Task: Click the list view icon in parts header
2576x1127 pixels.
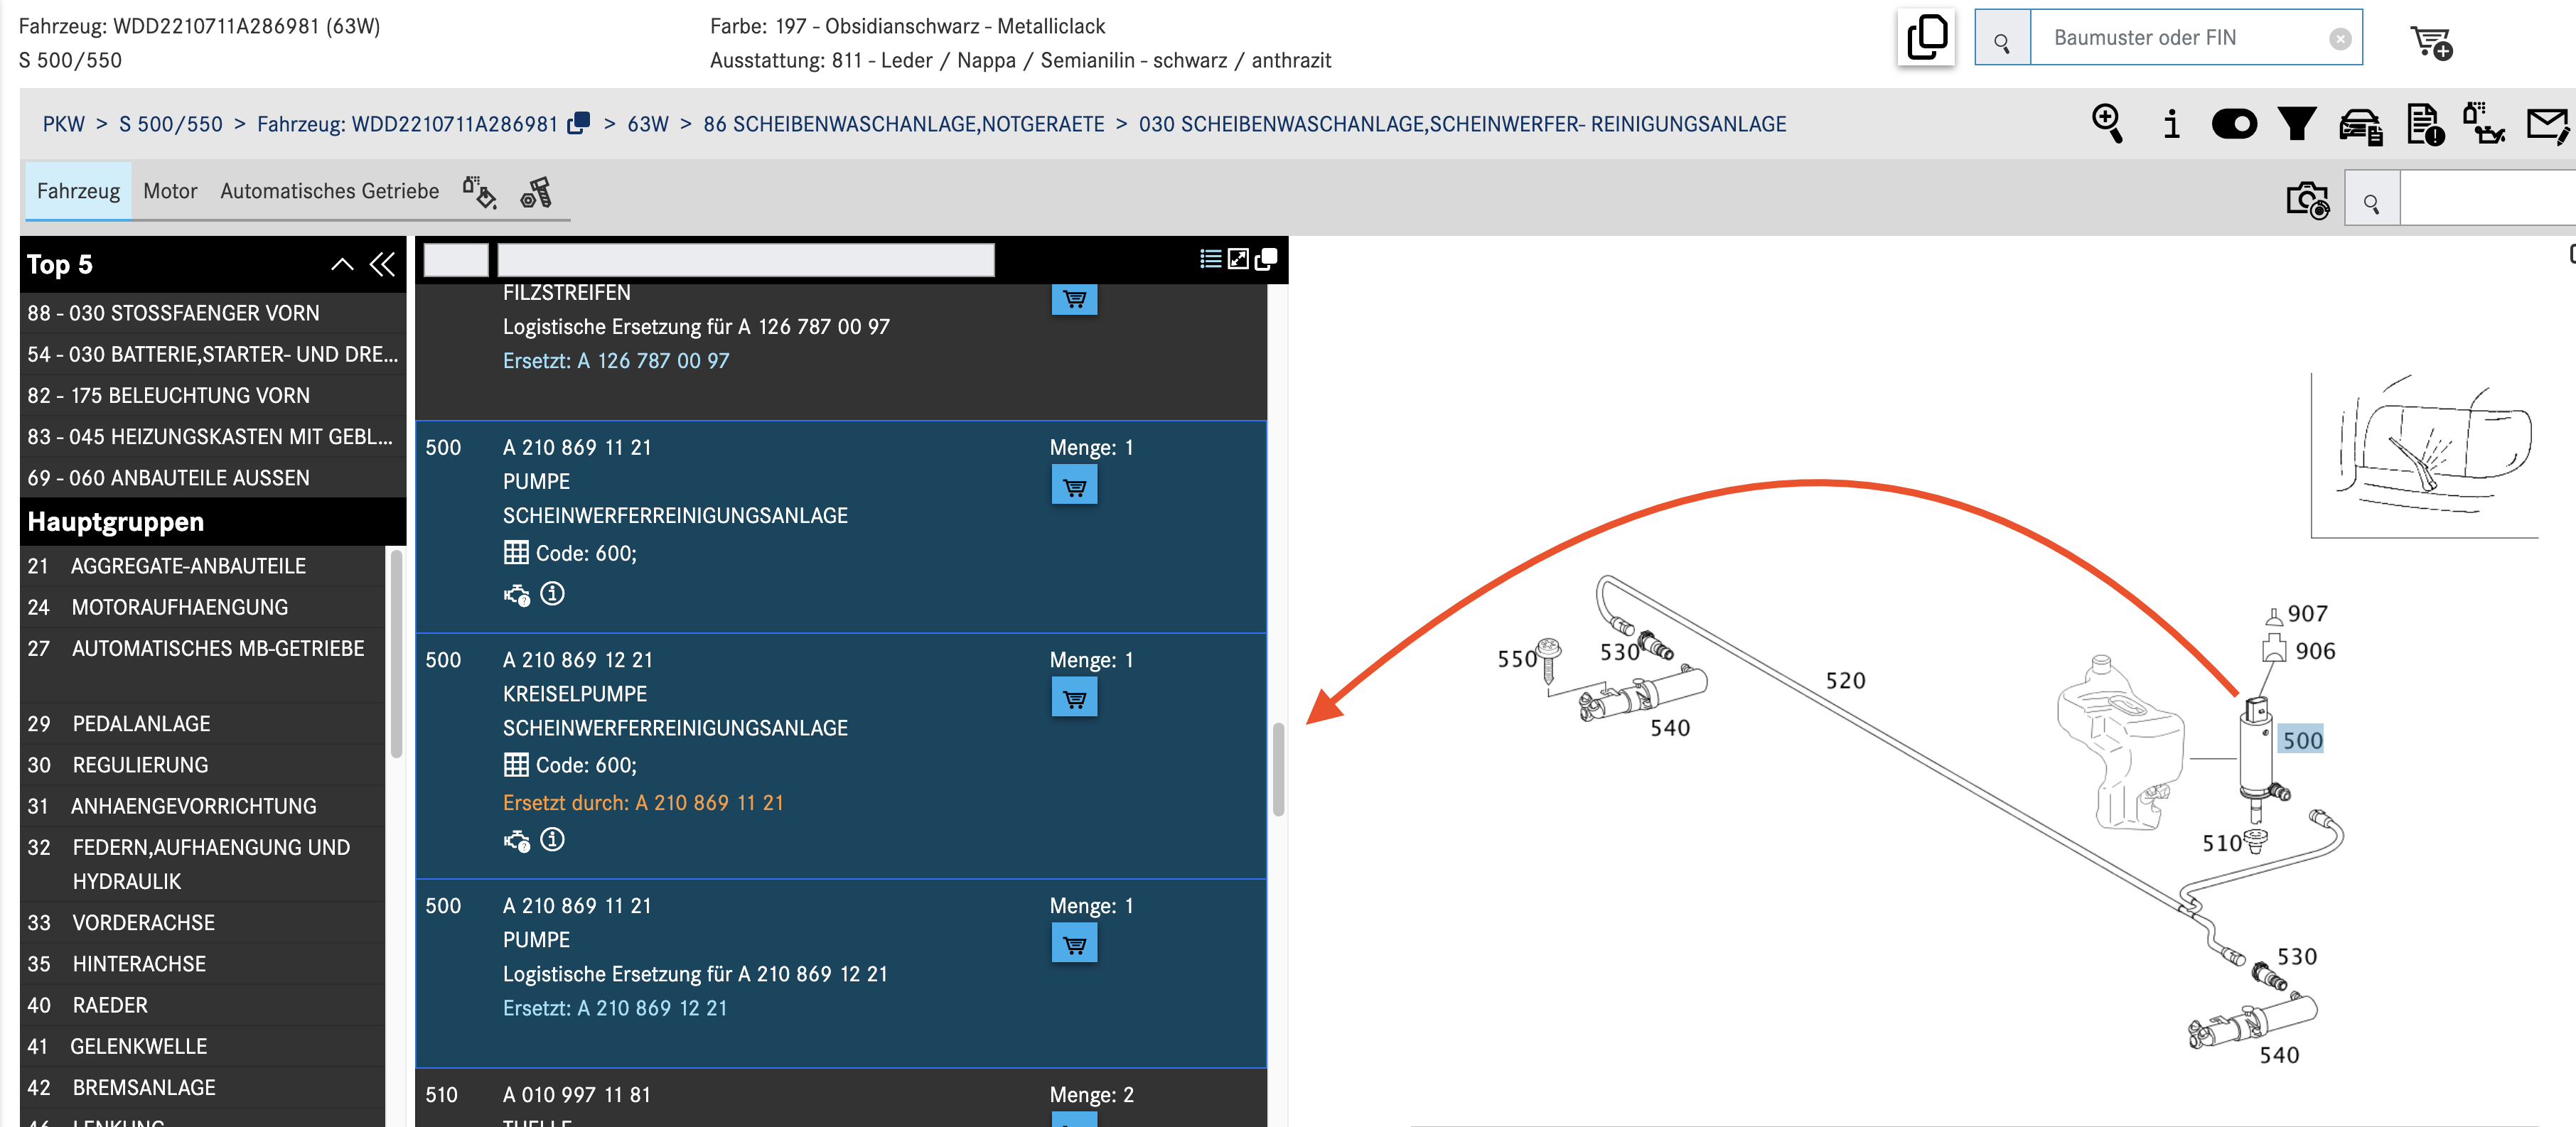Action: coord(1210,259)
